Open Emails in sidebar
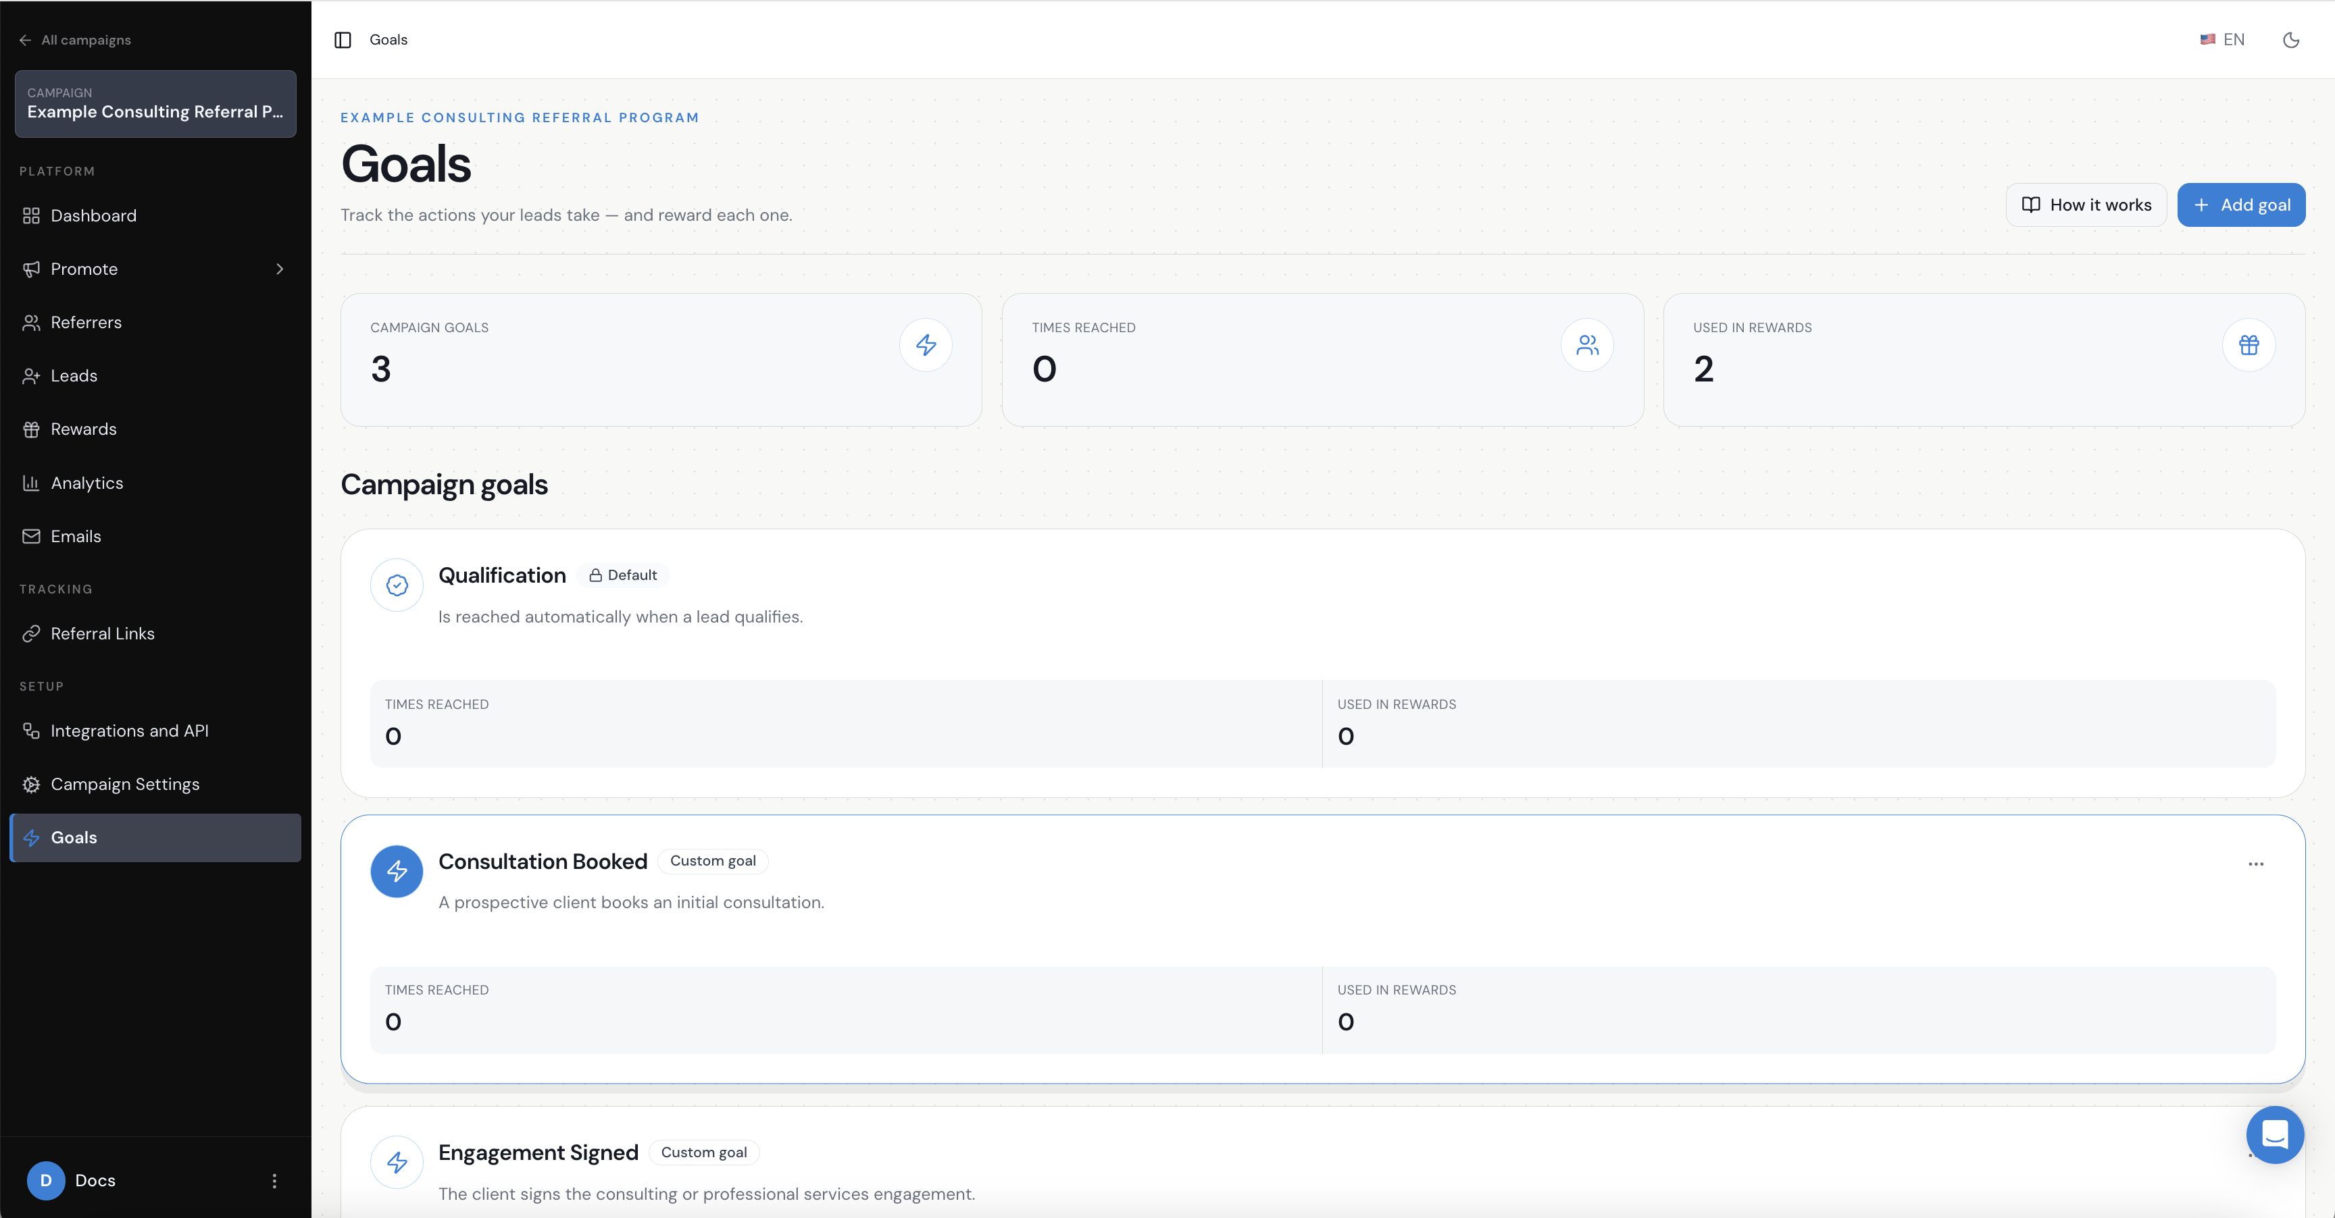 point(155,536)
